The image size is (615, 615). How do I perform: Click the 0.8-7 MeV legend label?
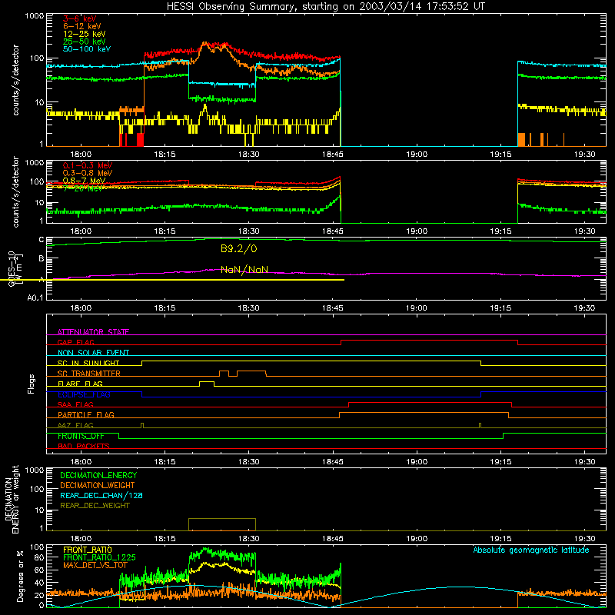click(84, 181)
